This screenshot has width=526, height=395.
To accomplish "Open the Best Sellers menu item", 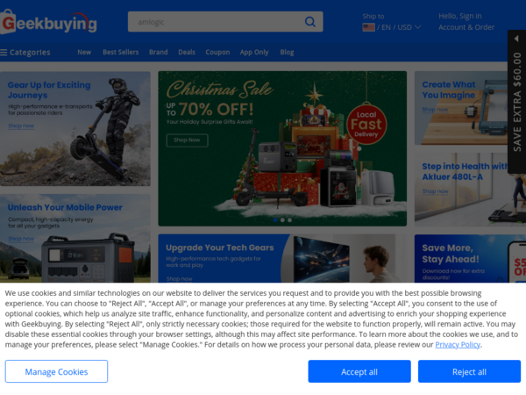I will 121,52.
